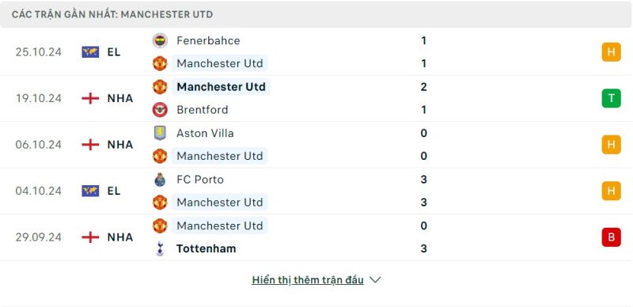This screenshot has height=307, width=633.
Task: Click the Brentford club crest
Action: pyautogui.click(x=160, y=109)
